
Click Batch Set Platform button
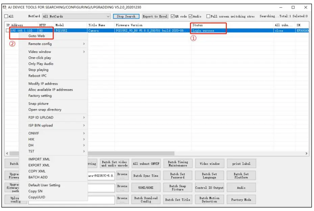point(241,176)
